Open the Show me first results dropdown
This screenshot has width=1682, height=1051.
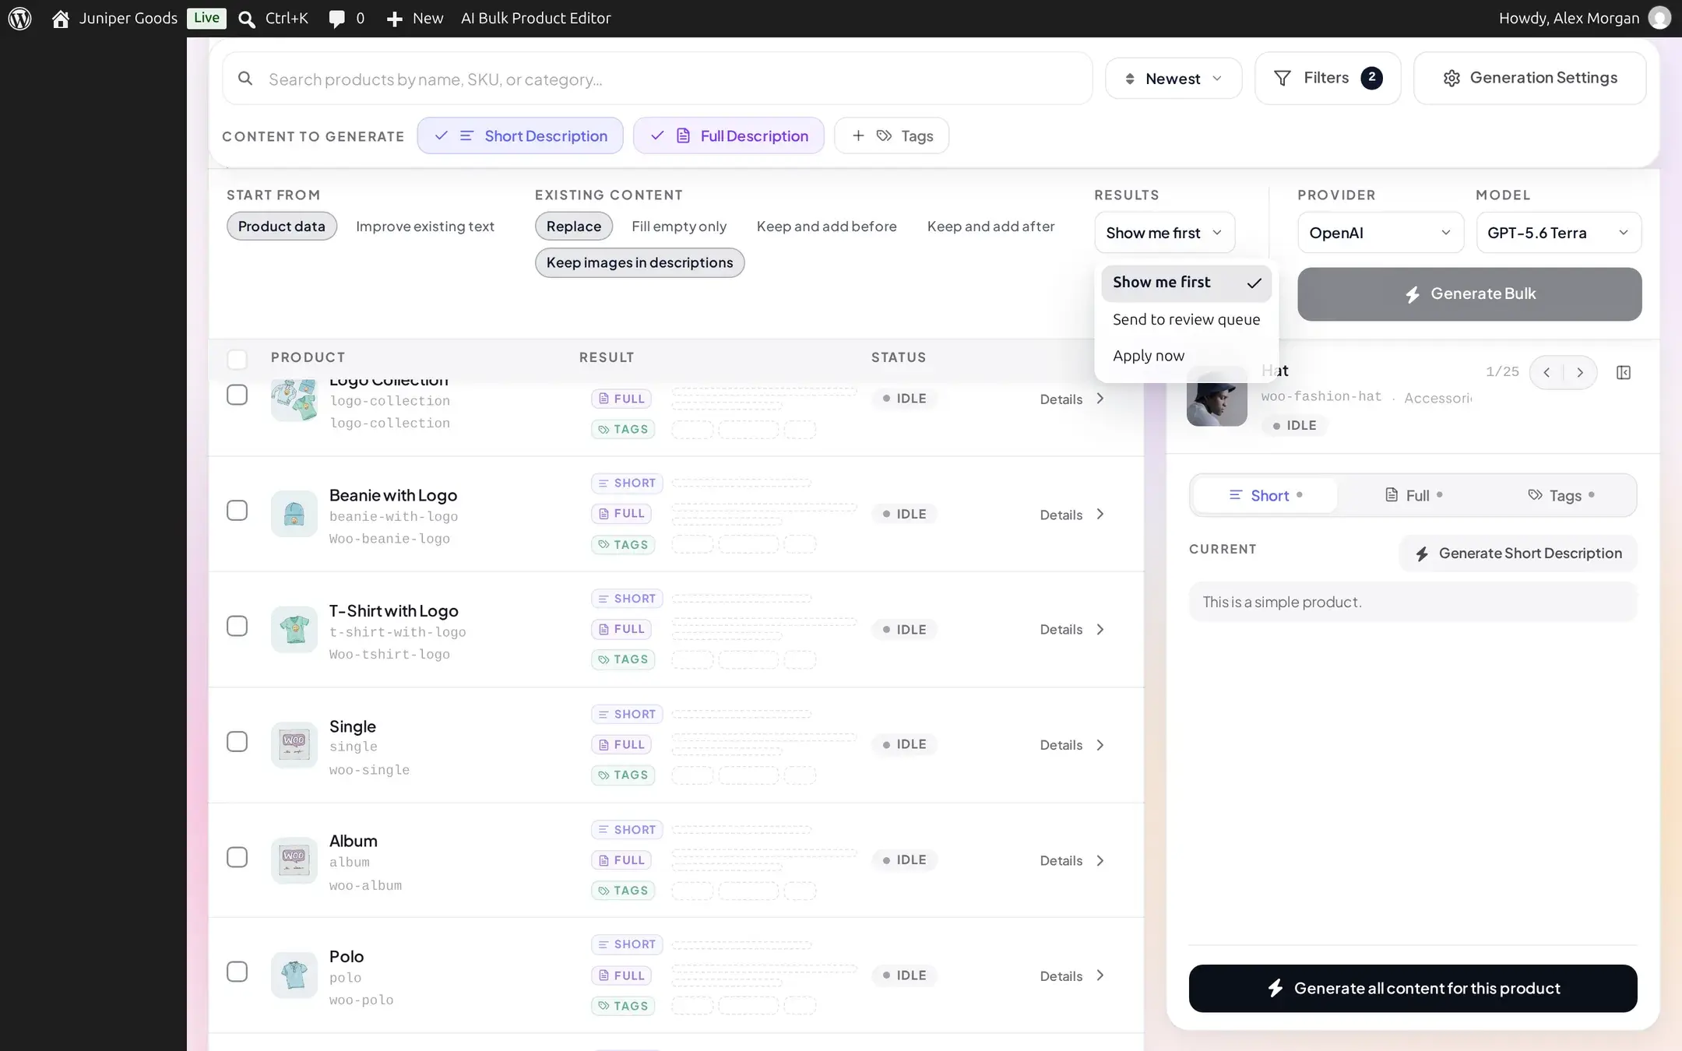click(1165, 233)
